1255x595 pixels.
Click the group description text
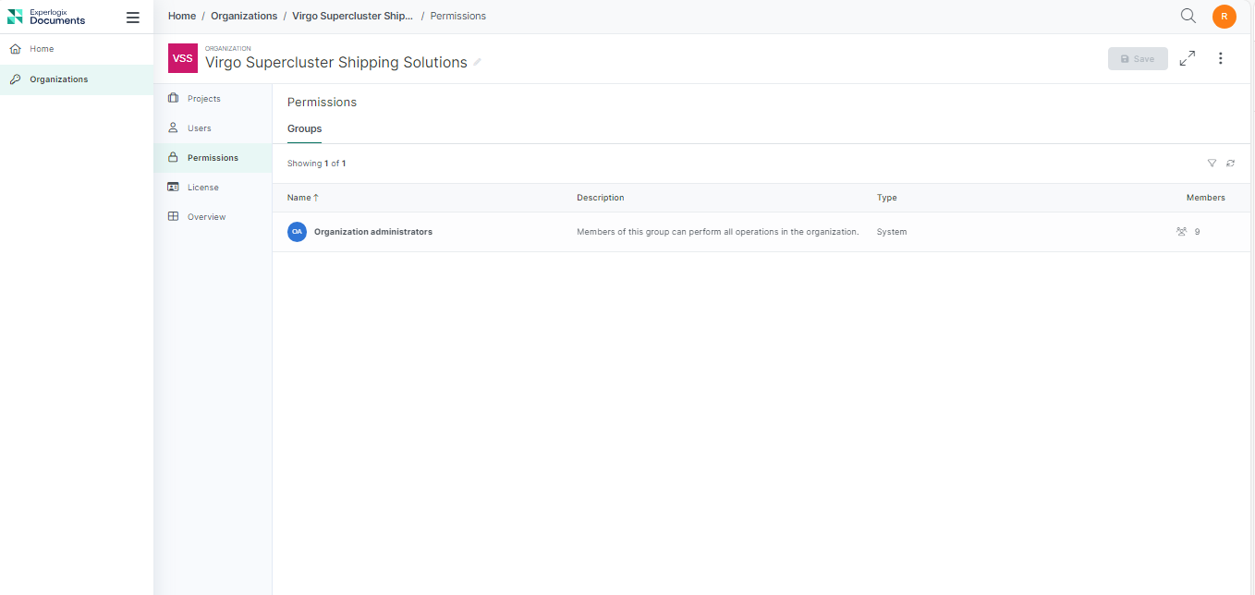718,232
